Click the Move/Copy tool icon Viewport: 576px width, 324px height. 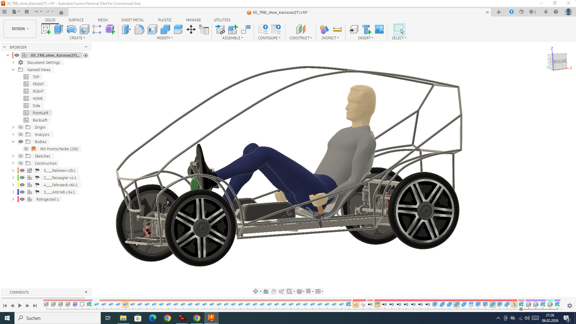pyautogui.click(x=191, y=29)
